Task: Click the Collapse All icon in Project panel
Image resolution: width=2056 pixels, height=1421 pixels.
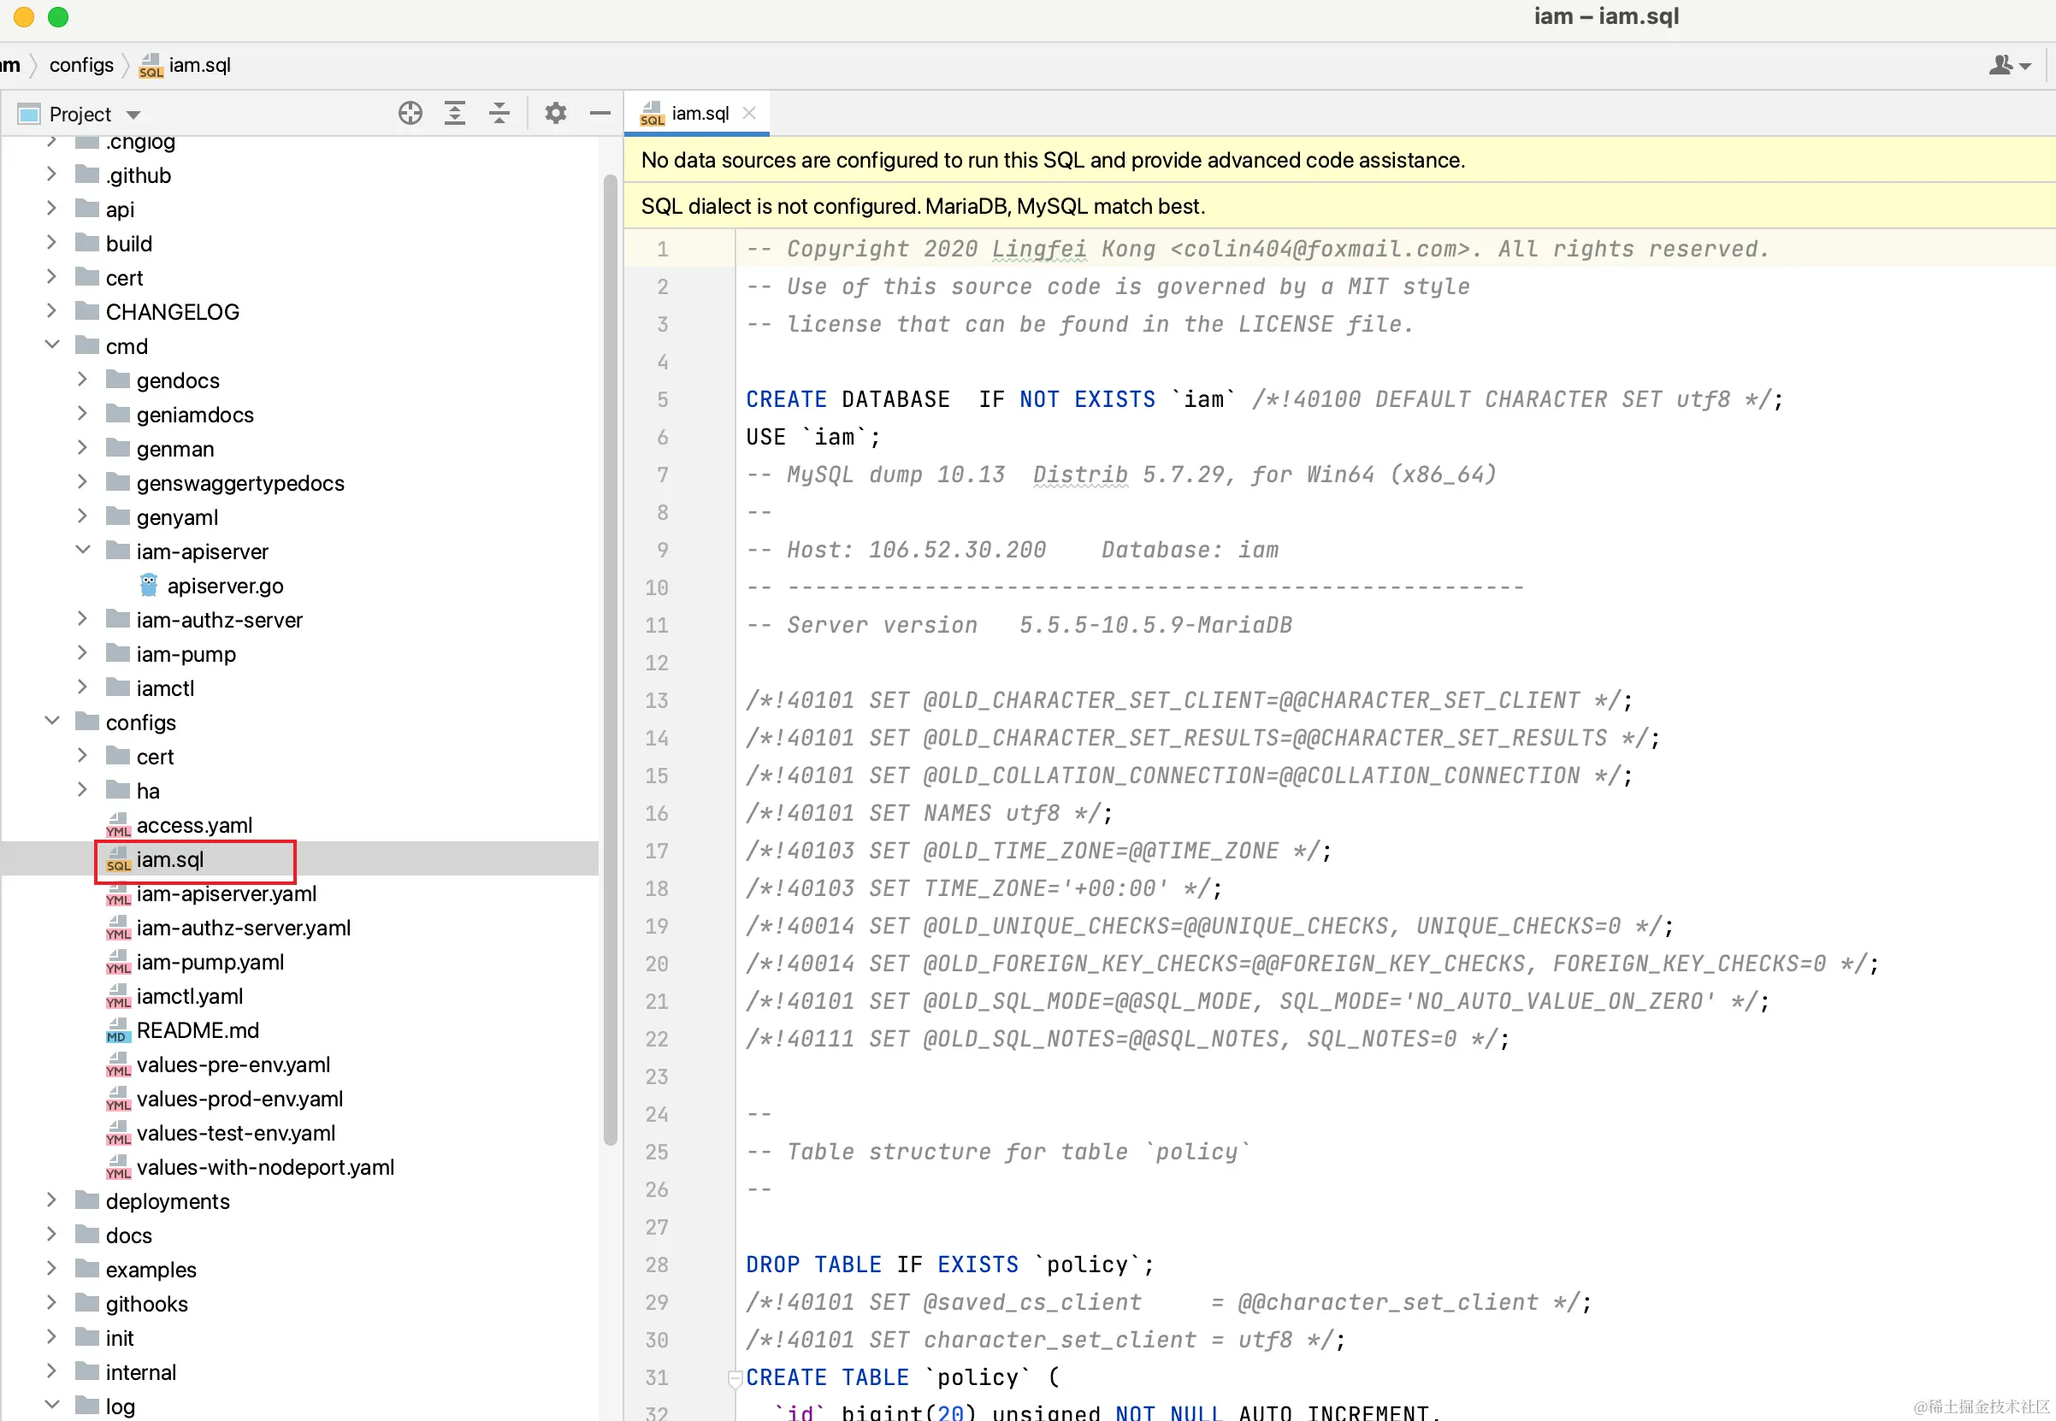Action: coord(499,113)
